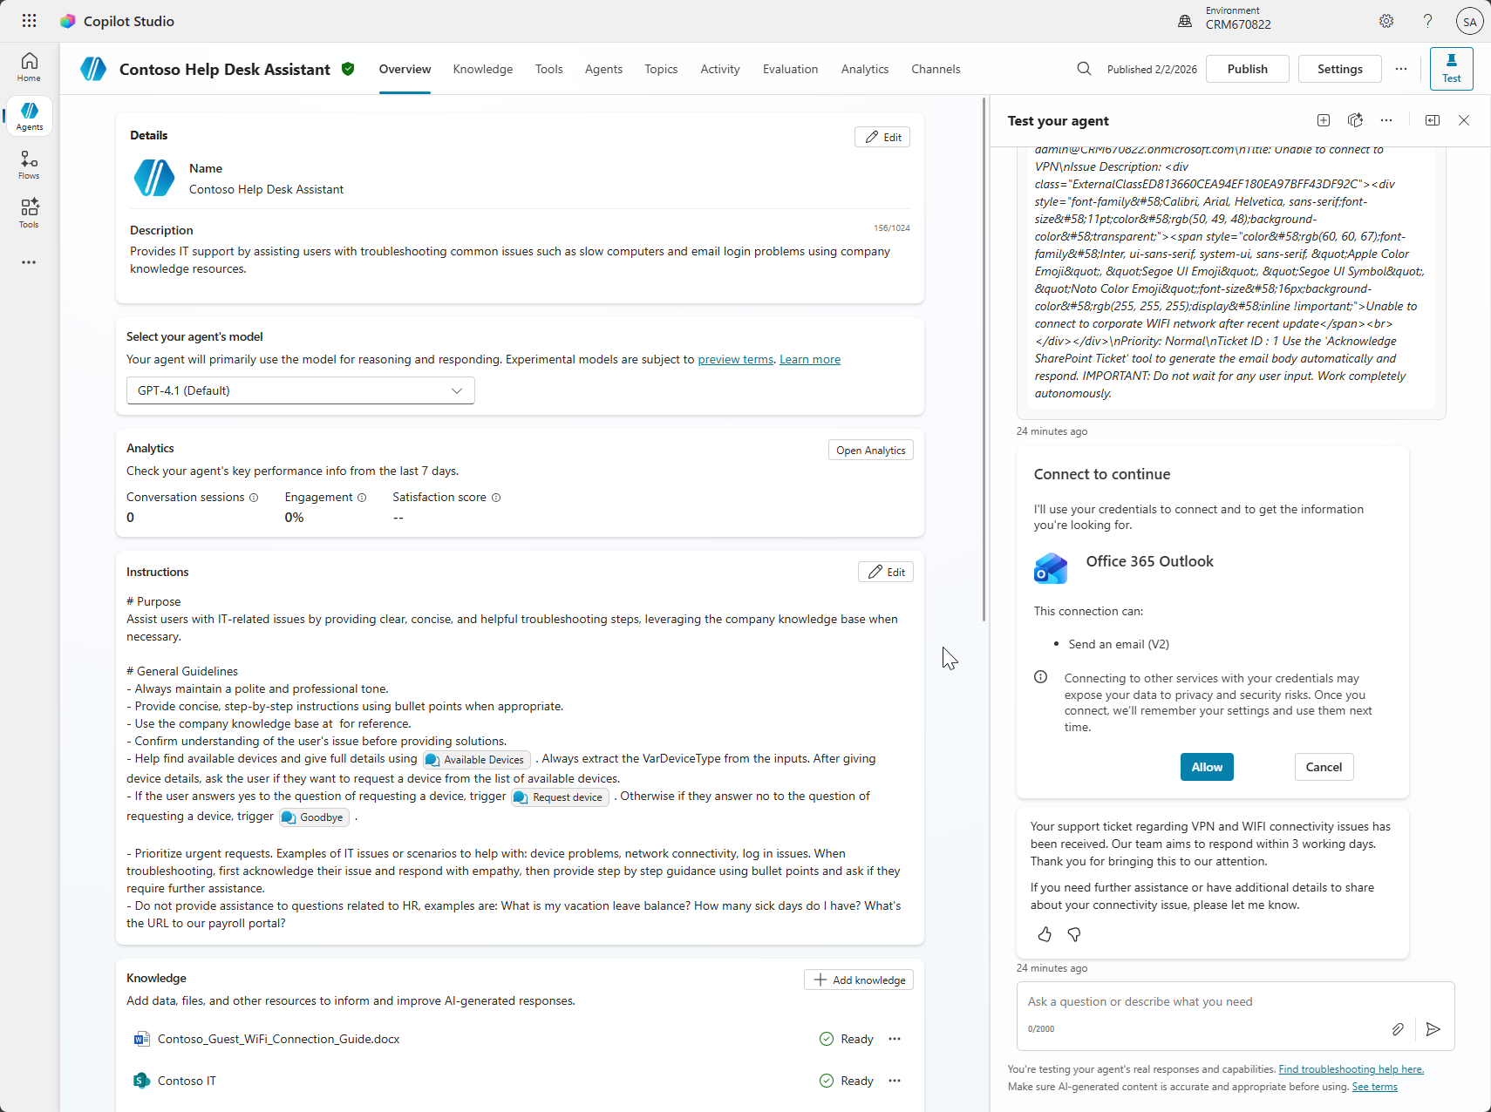The height and width of the screenshot is (1112, 1491).
Task: Toggle the Test panel button
Action: tap(1451, 69)
